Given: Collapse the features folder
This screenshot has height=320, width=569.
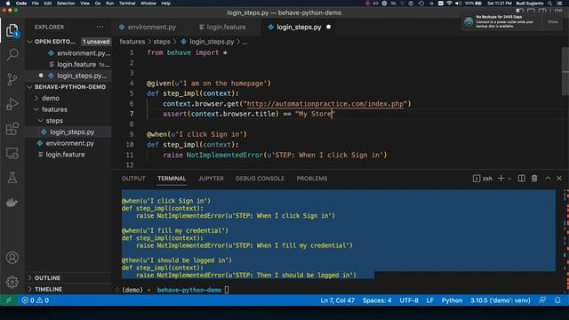Looking at the screenshot, I should pyautogui.click(x=54, y=109).
